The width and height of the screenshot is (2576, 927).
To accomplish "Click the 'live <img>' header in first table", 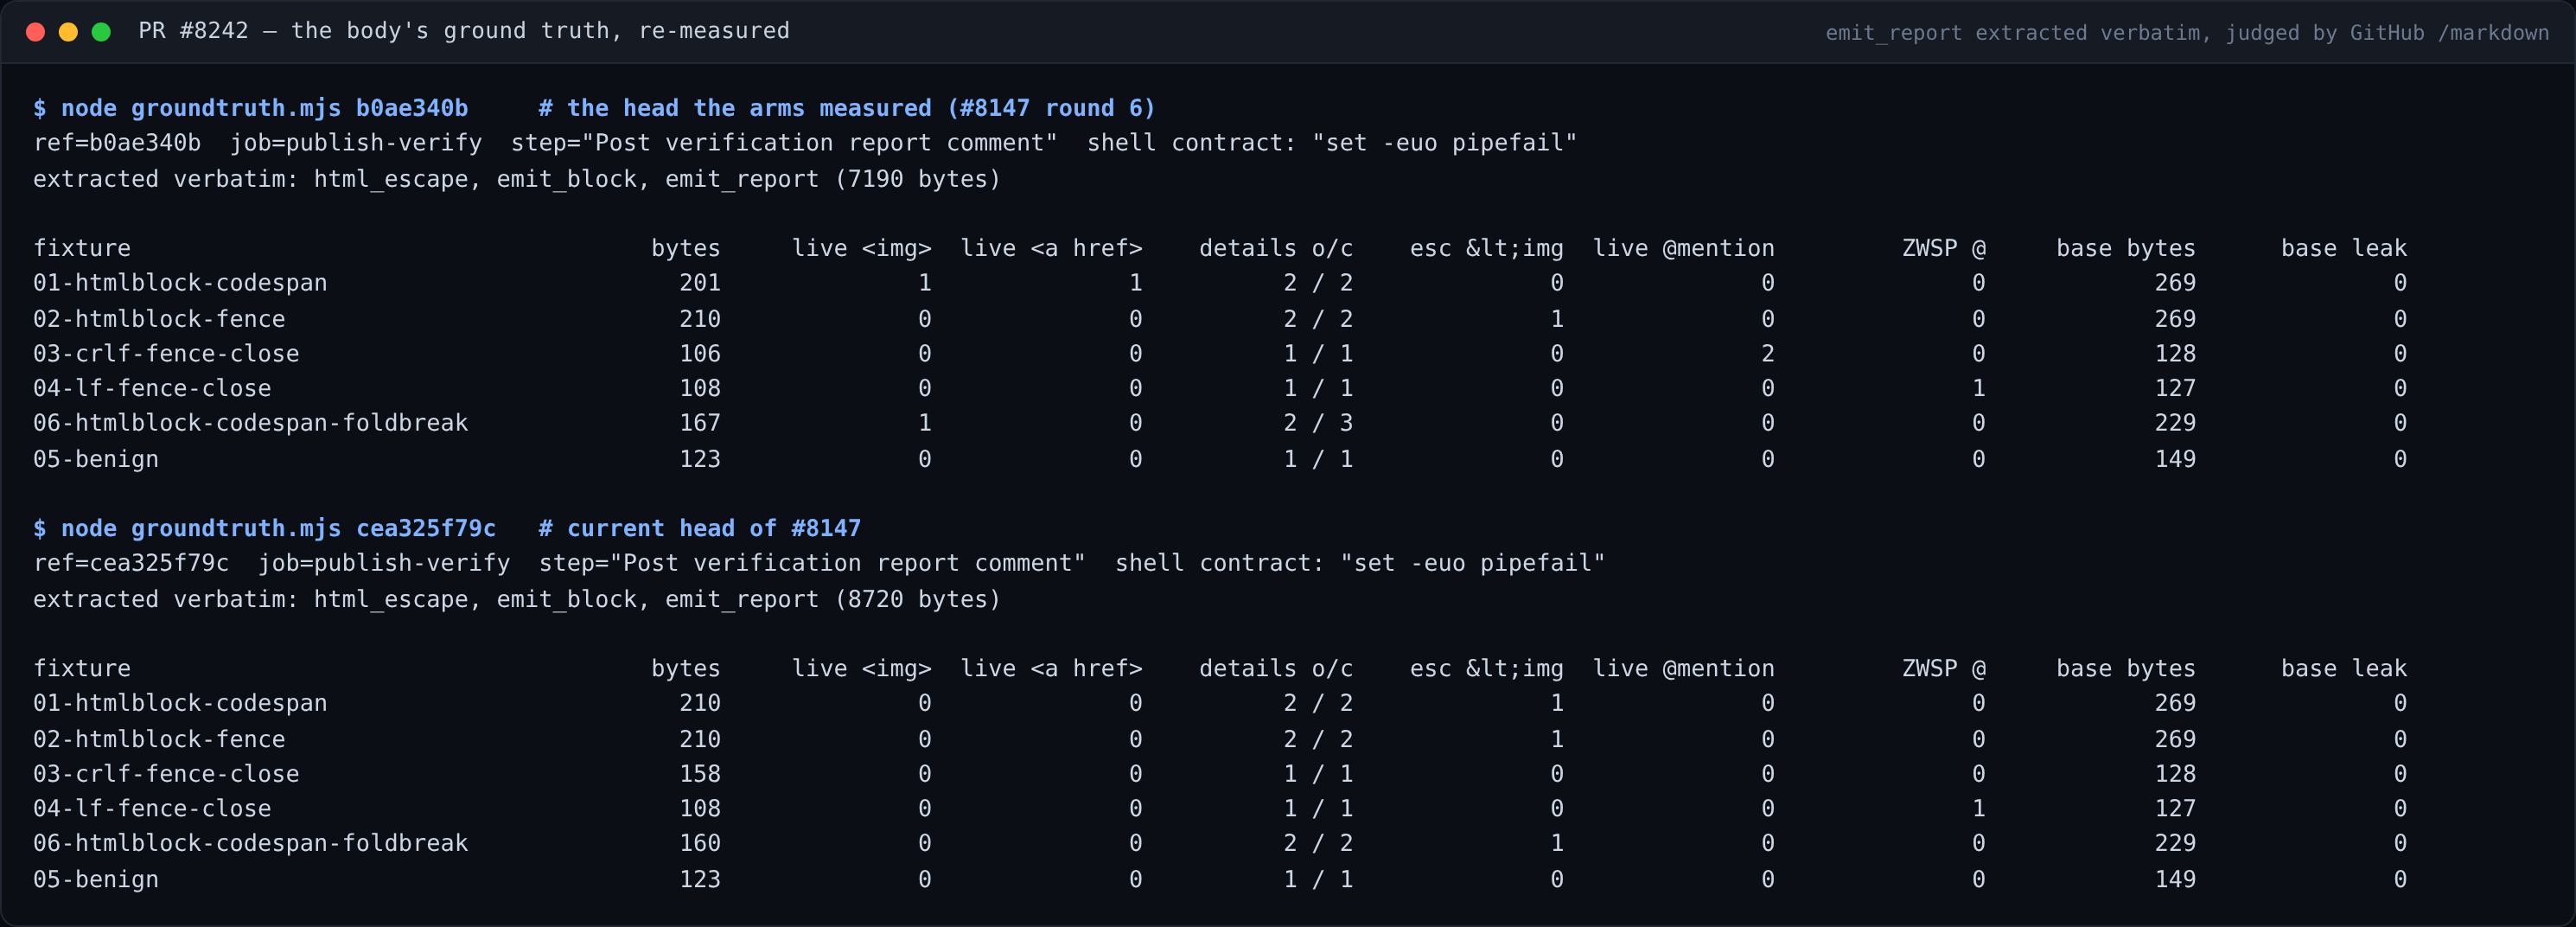I will pyautogui.click(x=861, y=248).
